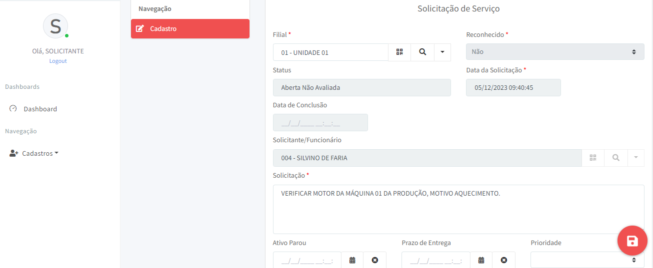Clear the Prazo de Entrega date

(504, 260)
